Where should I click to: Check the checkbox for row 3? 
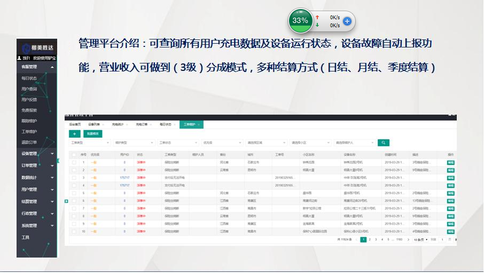point(74,177)
